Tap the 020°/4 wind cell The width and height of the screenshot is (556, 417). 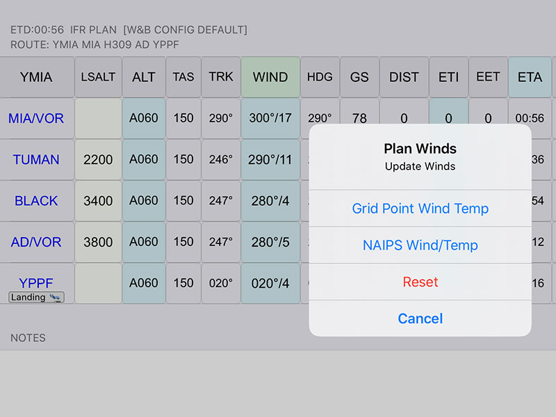(x=270, y=284)
